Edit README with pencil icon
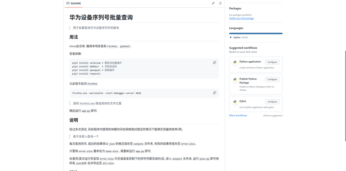The height and width of the screenshot is (171, 346). pyautogui.click(x=213, y=3)
